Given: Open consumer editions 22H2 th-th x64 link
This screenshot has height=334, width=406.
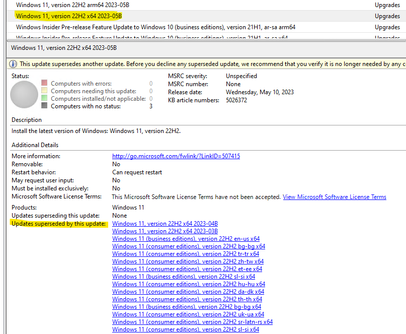Looking at the screenshot, I should point(187,299).
